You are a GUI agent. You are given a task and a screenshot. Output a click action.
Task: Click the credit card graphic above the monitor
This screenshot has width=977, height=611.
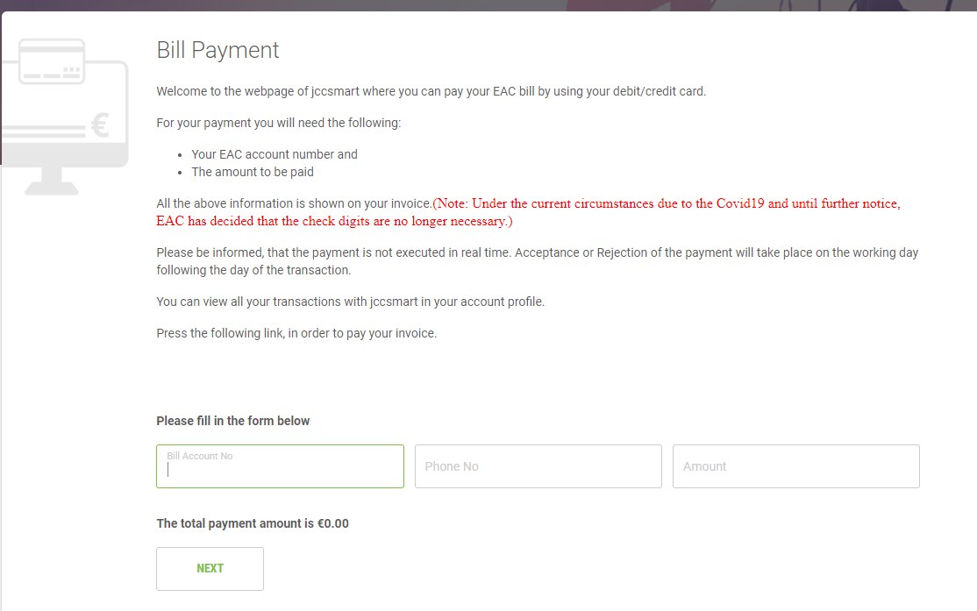click(52, 60)
